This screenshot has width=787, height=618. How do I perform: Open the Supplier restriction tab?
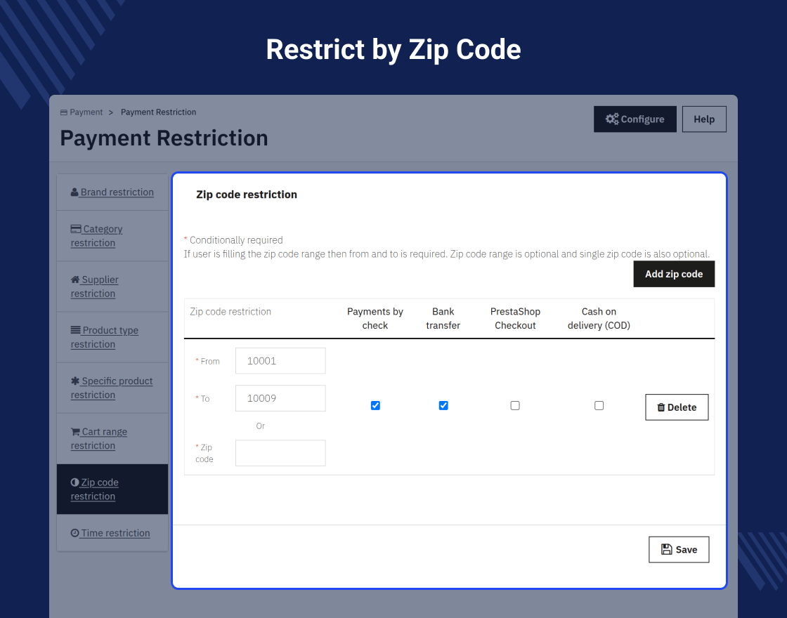point(112,287)
